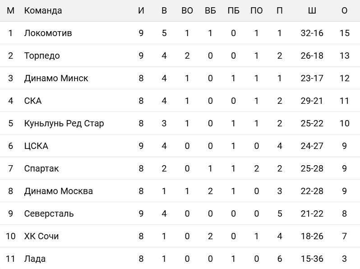Click Лада's 15-36 goals cell
The image size is (360, 269).
pos(312,259)
